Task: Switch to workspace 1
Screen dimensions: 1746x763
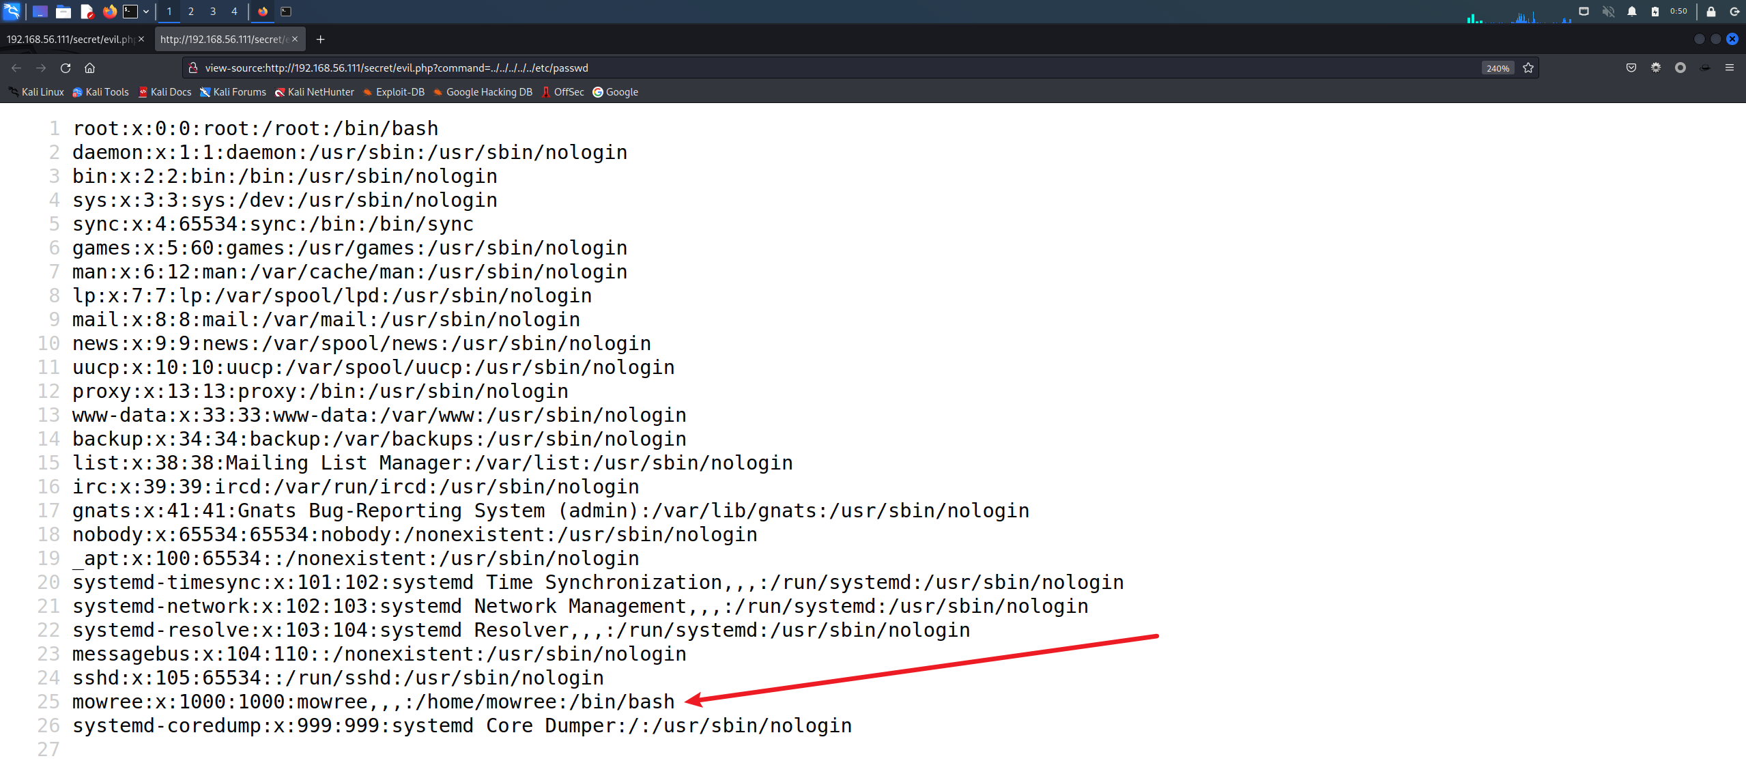Action: tap(169, 11)
